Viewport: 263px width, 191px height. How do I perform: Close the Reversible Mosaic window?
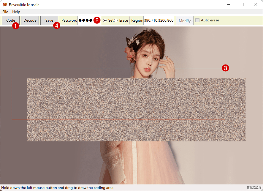[x=256, y=4]
